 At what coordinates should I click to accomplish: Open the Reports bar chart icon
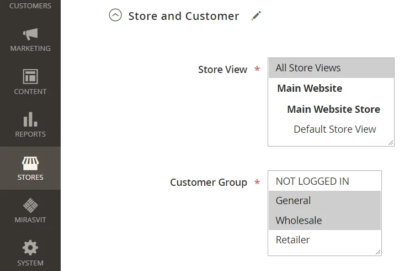tap(30, 119)
